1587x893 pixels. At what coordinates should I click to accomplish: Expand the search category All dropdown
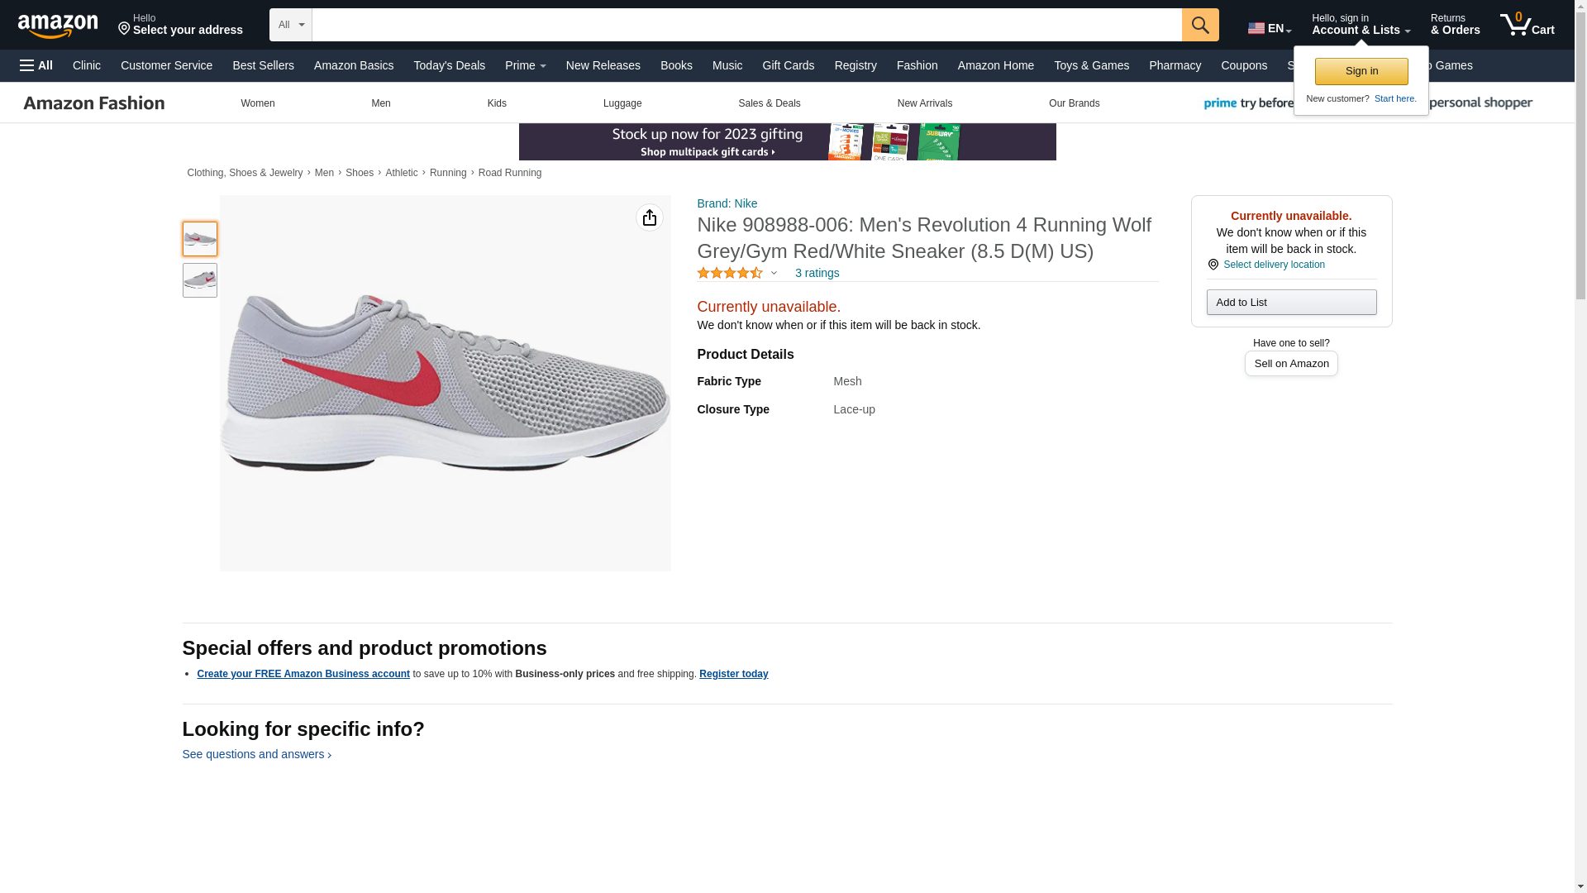pyautogui.click(x=291, y=25)
